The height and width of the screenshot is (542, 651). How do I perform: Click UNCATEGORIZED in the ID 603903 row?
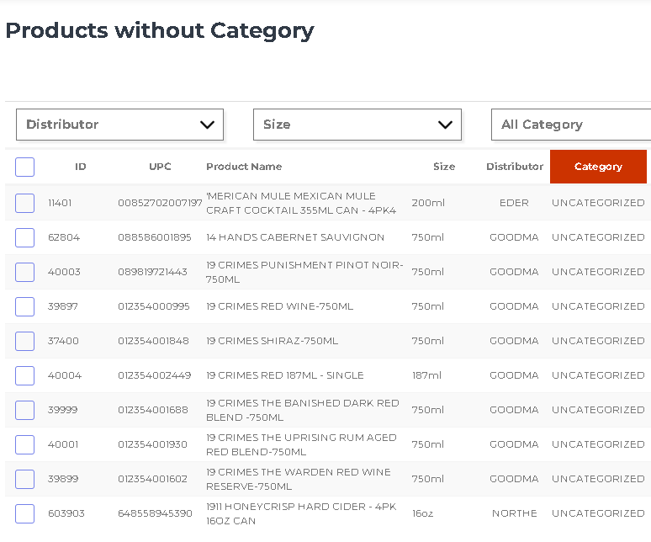click(x=598, y=513)
